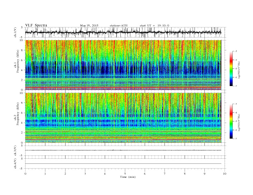
Task: Click the time axis tick label "1"
Action: [45, 174]
